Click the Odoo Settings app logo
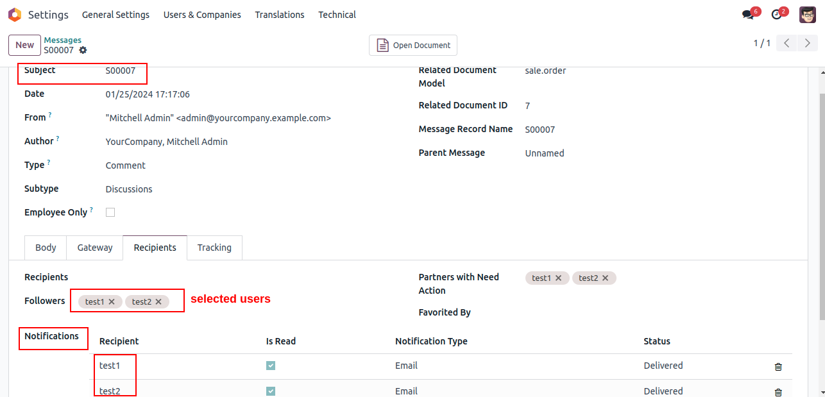825x397 pixels. point(15,14)
